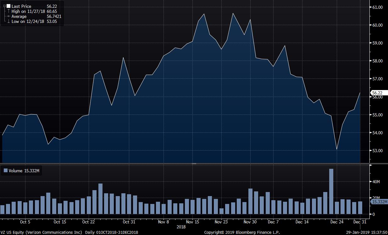The image size is (388, 235).
Task: Click the tallest volume bar near Dec 24
Action: pyautogui.click(x=331, y=191)
